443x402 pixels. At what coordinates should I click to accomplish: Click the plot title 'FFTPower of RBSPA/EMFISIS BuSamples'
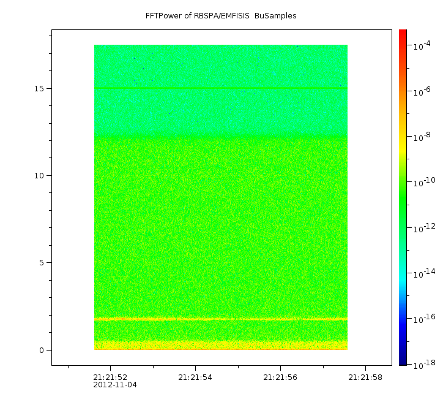click(x=221, y=16)
